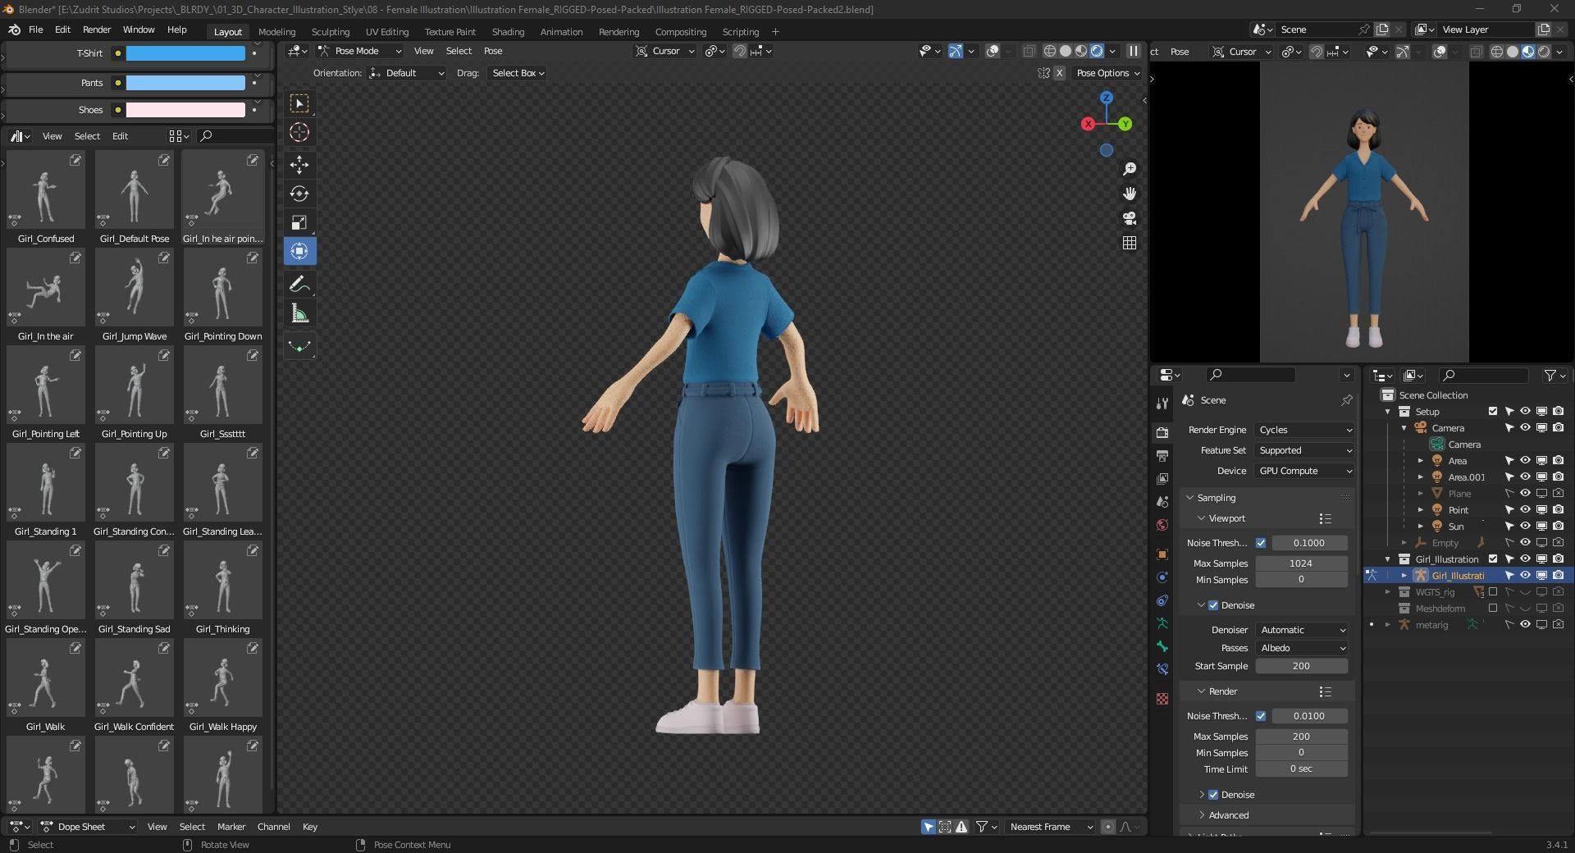The image size is (1575, 853).
Task: Select the Cursor tool in the viewport toolbar
Action: [299, 132]
